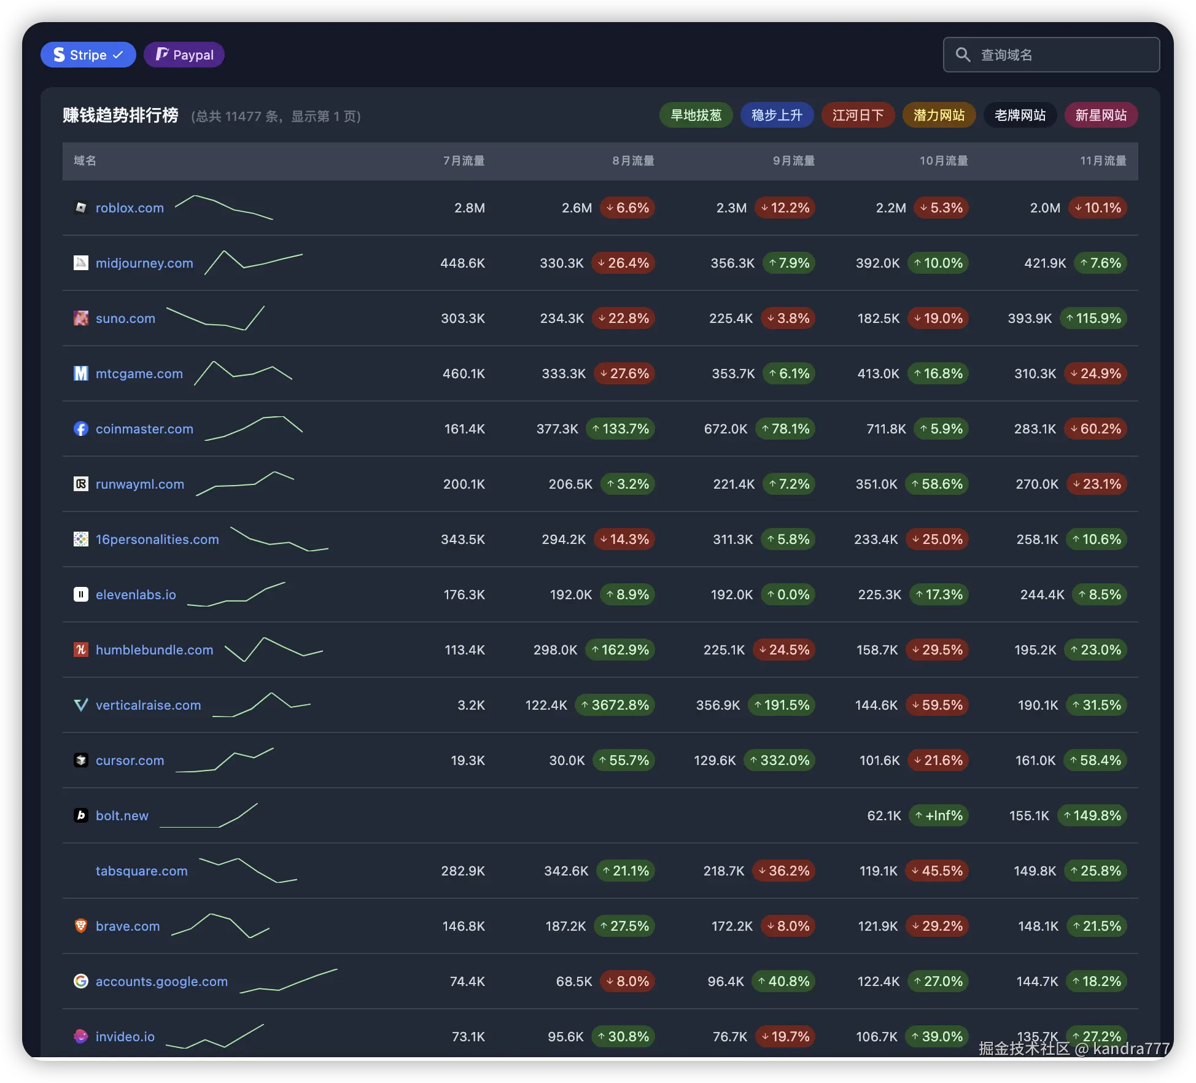Click the coinmaster.com Facebook-style icon

pyautogui.click(x=80, y=429)
